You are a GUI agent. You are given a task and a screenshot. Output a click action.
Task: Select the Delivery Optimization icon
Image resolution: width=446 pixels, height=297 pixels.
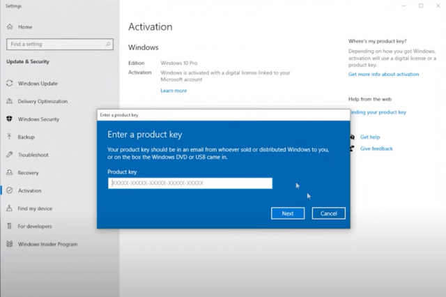point(10,101)
